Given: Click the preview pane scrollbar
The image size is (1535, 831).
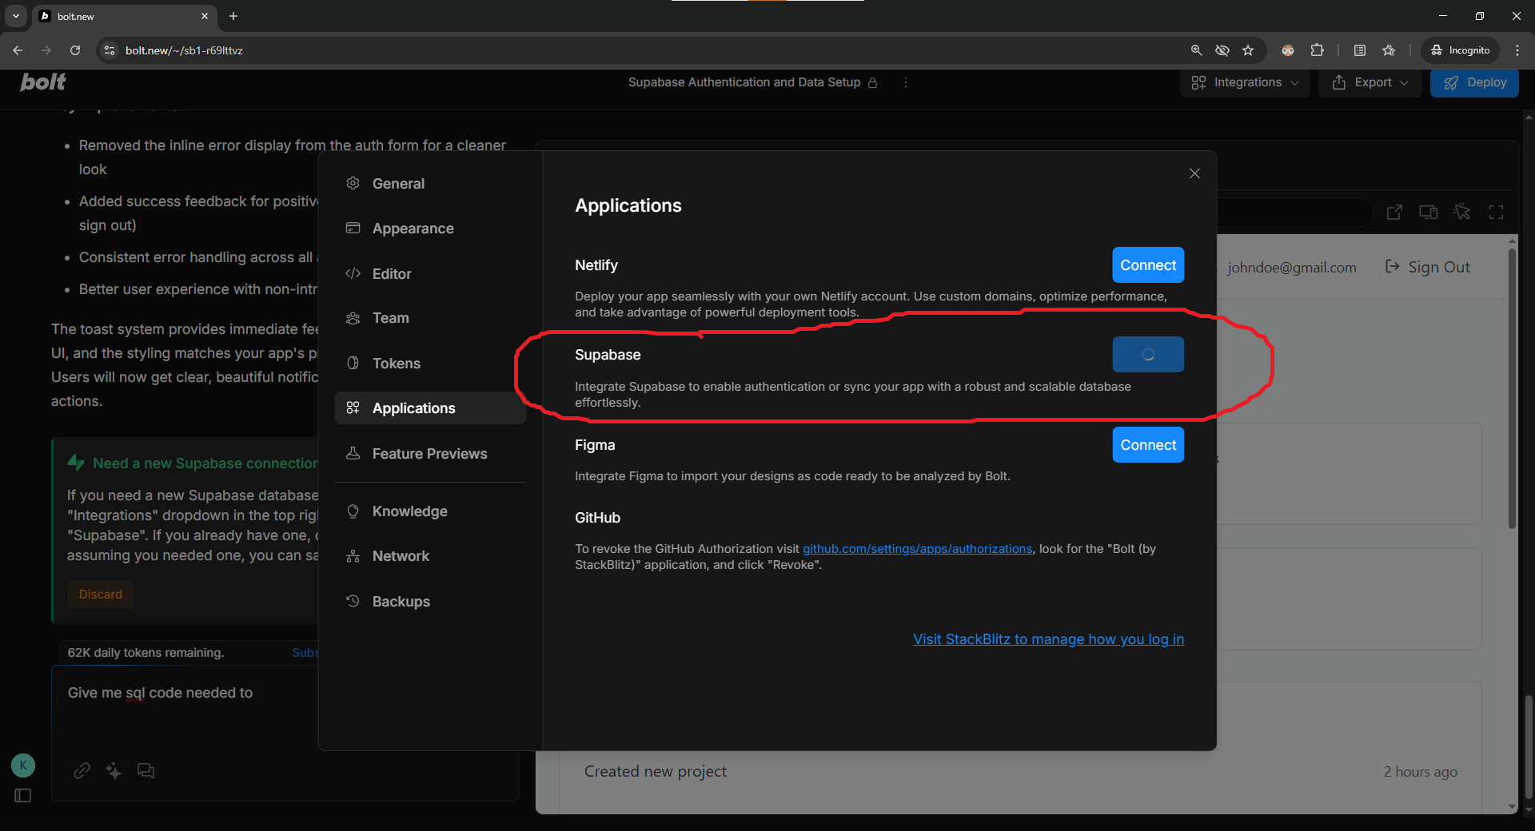Looking at the screenshot, I should [1512, 388].
